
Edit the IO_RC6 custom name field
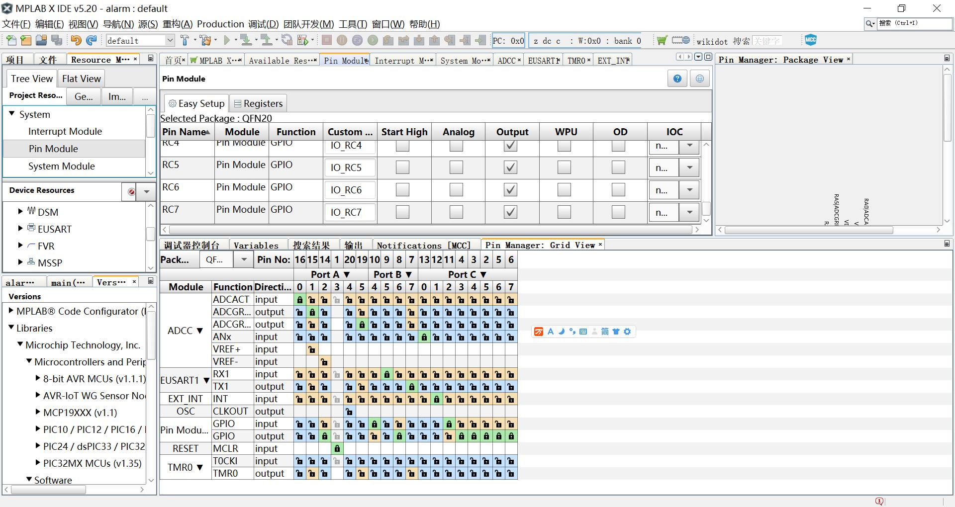(x=350, y=190)
